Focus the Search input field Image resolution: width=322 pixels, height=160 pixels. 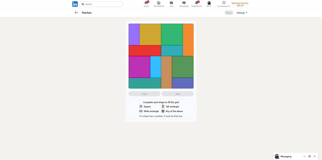(101, 4)
